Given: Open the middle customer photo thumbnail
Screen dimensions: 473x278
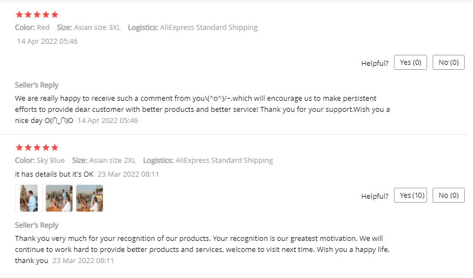Looking at the screenshot, I should coord(59,198).
